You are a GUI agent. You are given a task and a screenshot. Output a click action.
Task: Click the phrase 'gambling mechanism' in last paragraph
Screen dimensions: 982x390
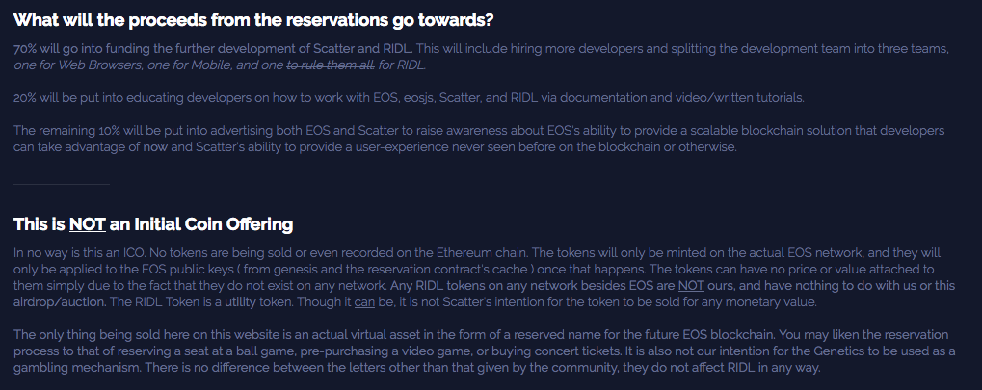coord(75,368)
